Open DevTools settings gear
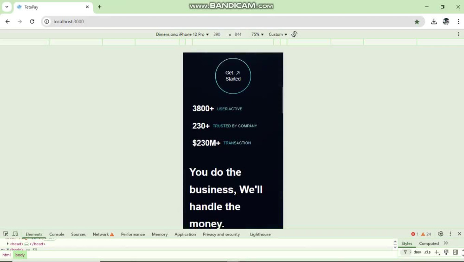 tap(441, 234)
